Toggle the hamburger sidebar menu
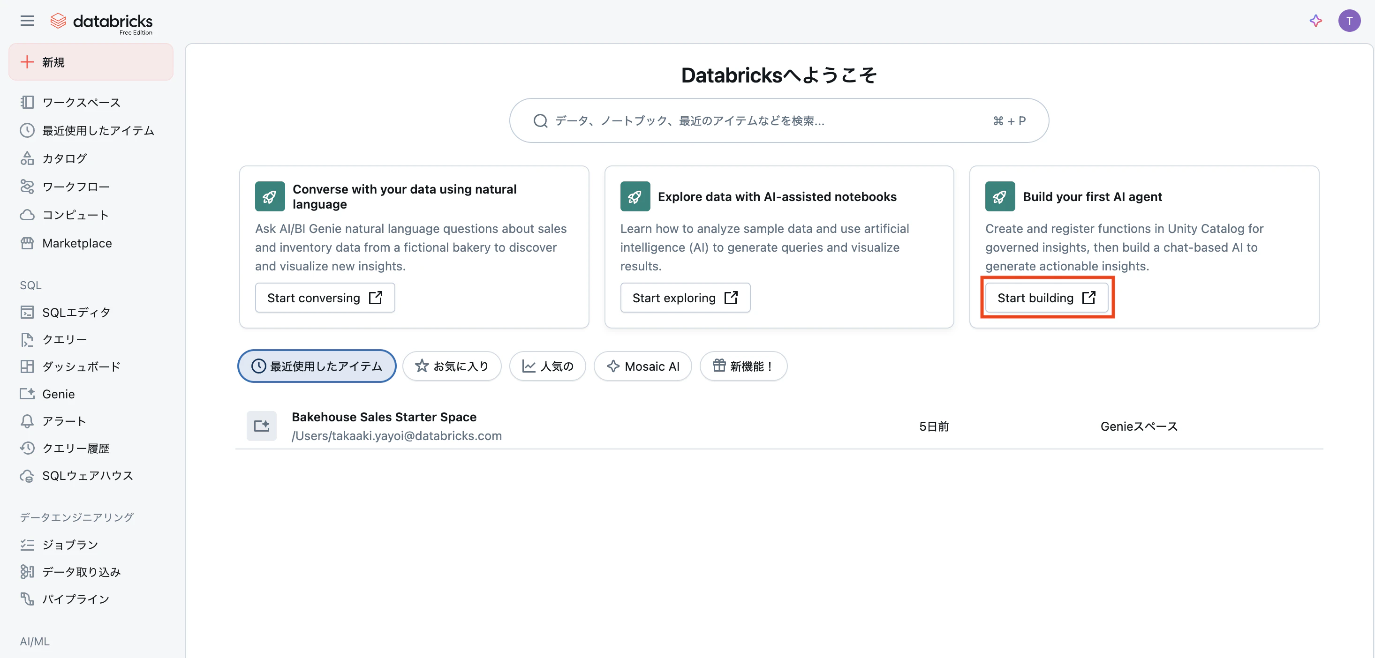This screenshot has height=658, width=1375. click(27, 21)
